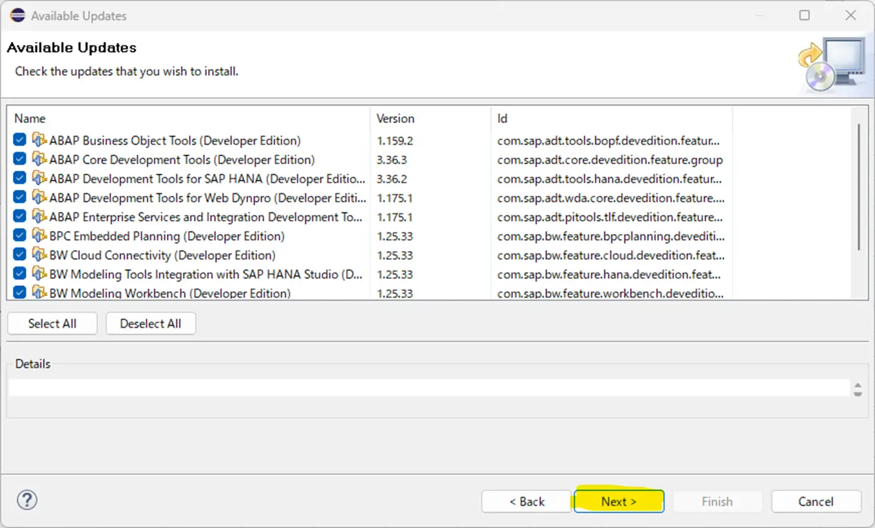Select com.sap.bw.feature.workbench id cell
Screen dimensions: 875x528
pos(611,293)
